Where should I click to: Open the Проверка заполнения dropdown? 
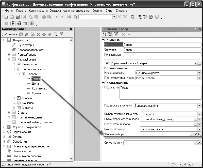199,105
